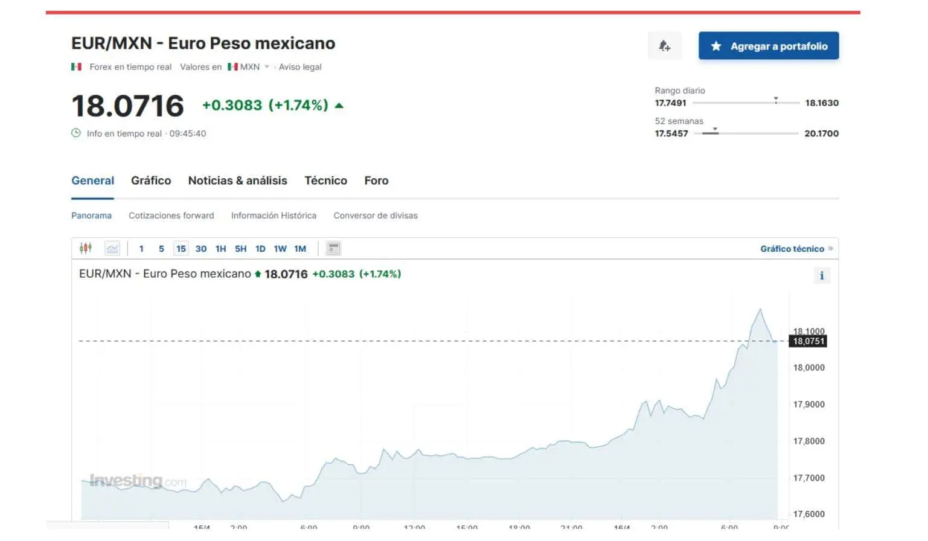The width and height of the screenshot is (928, 541).
Task: Select 1H chart interval
Action: coord(221,249)
